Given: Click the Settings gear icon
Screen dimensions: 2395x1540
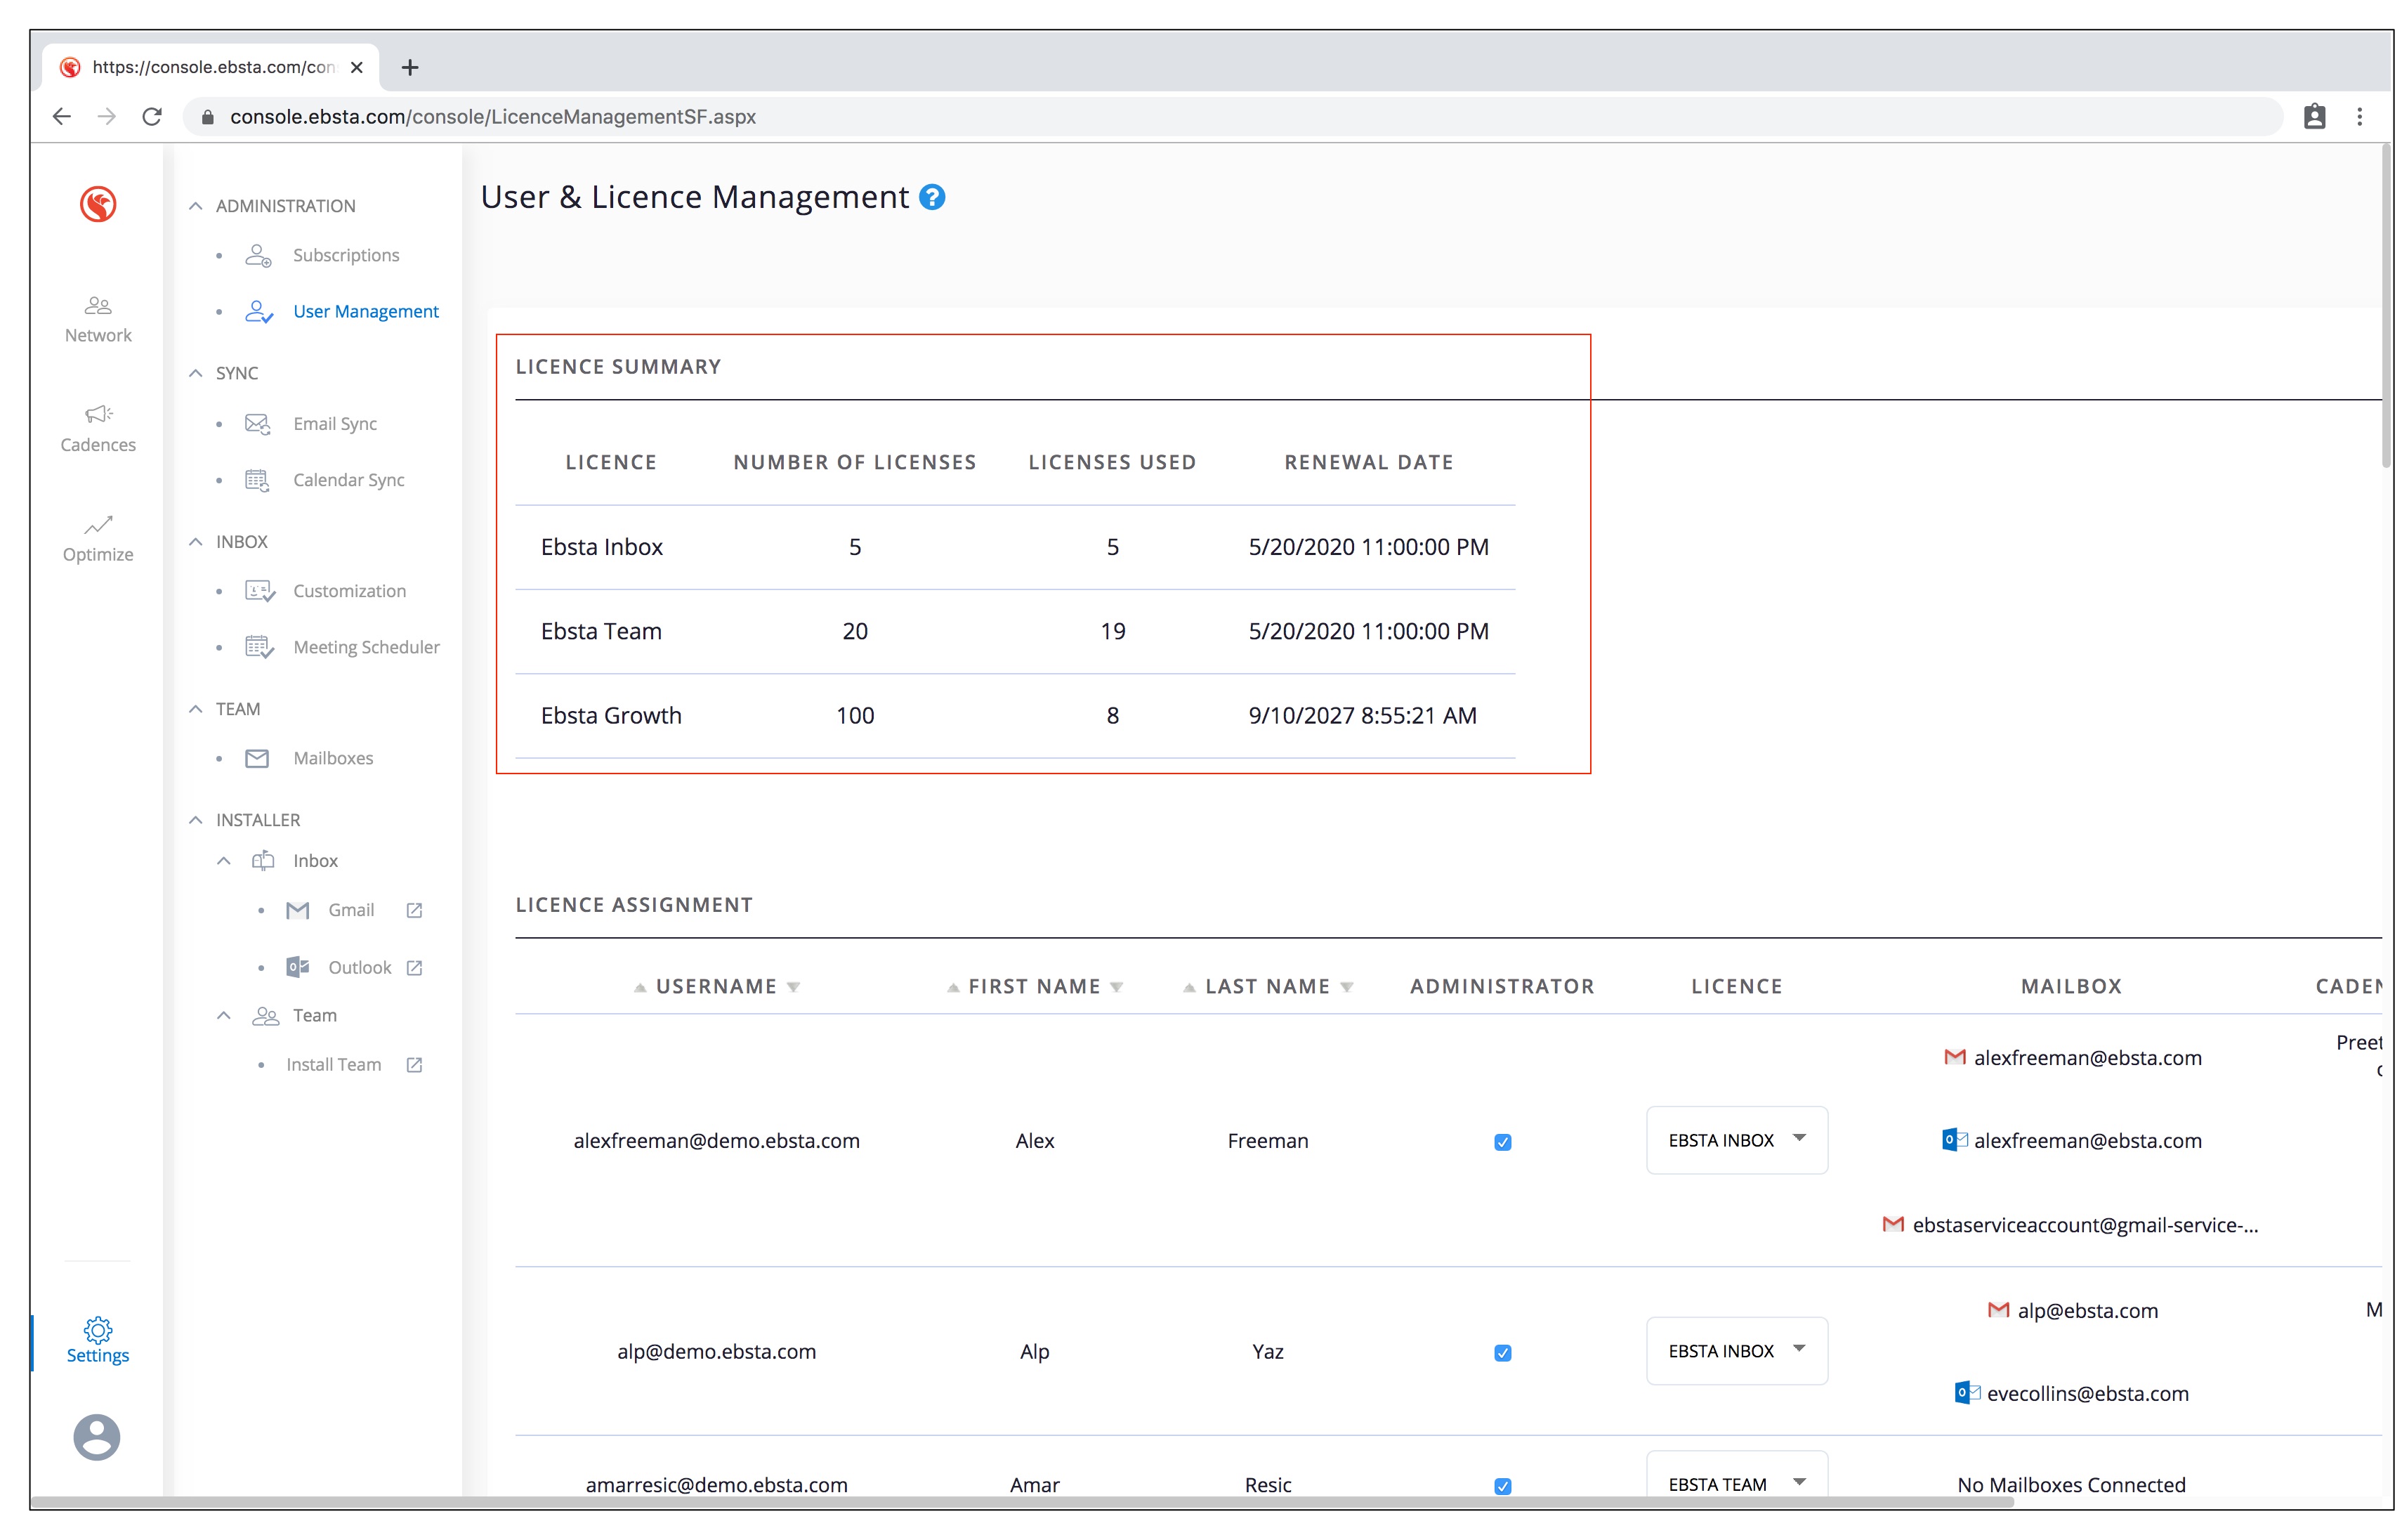Looking at the screenshot, I should (x=98, y=1329).
